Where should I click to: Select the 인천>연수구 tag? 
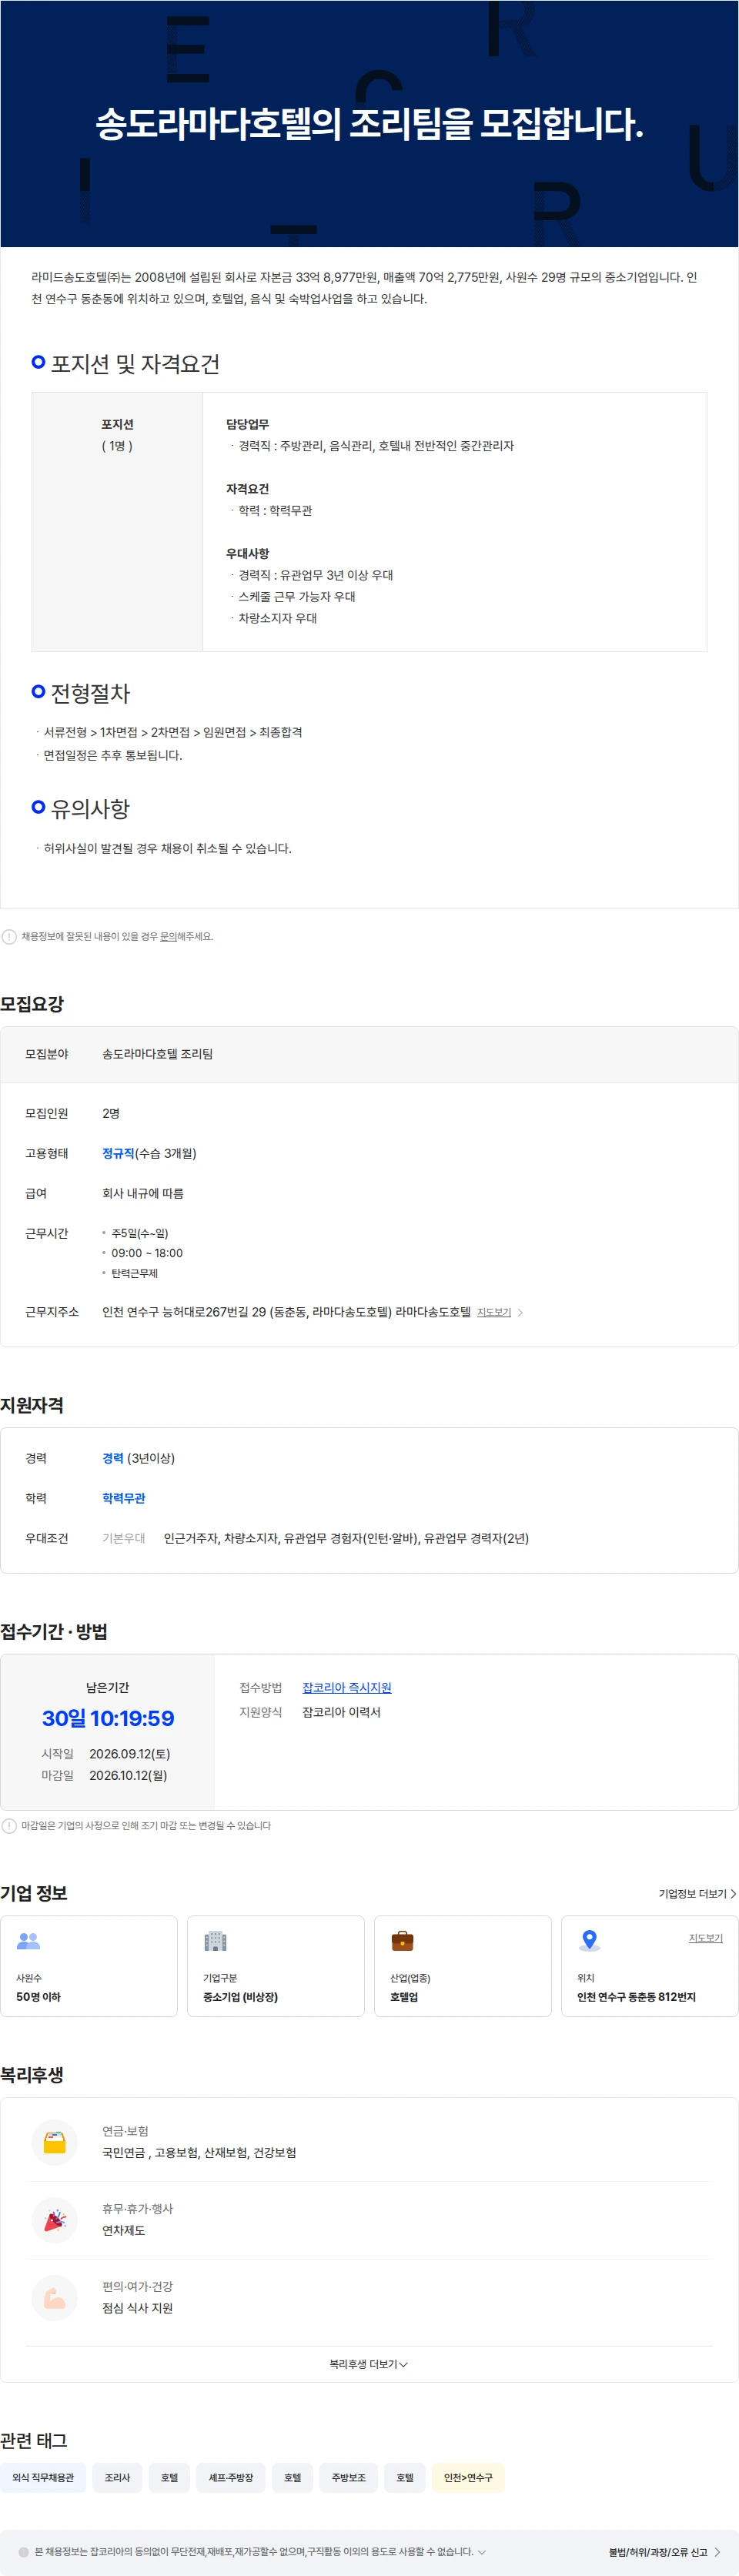click(x=468, y=2478)
